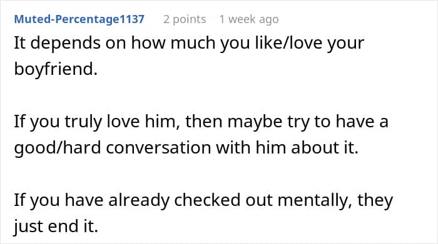Click the words about it ending second paragraph
This screenshot has height=244, width=438.
pyautogui.click(x=325, y=147)
